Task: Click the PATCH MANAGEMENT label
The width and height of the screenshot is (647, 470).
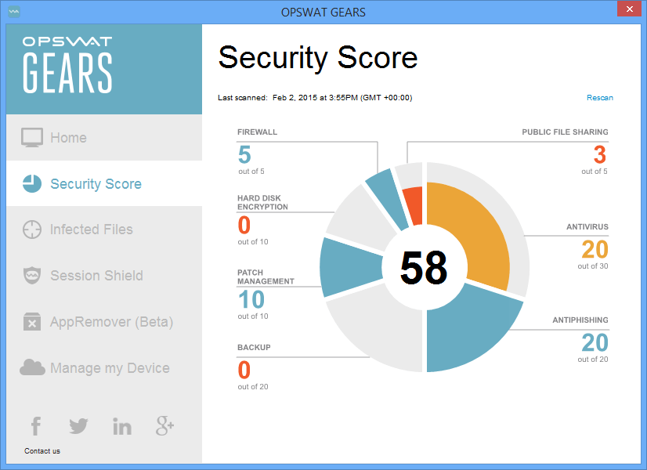Action: click(266, 277)
